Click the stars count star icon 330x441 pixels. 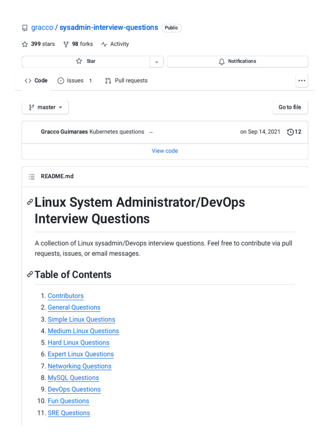click(x=25, y=44)
